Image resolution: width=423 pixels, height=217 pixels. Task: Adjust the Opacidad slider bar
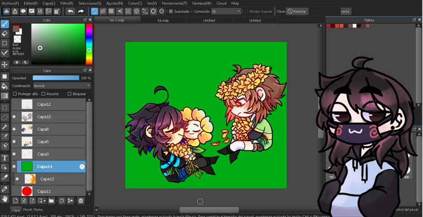point(56,78)
